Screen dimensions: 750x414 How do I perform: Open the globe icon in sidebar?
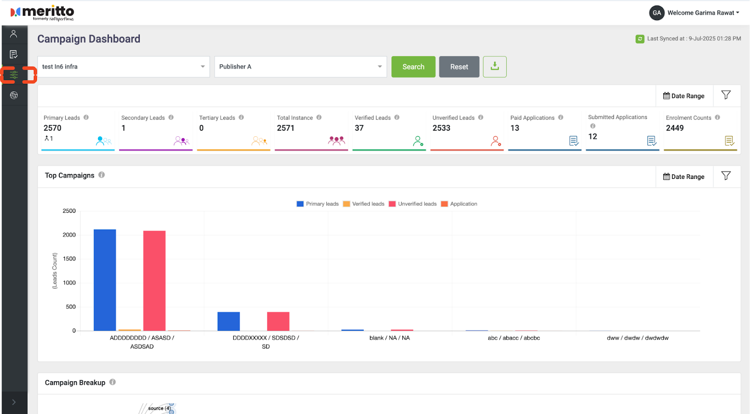point(14,96)
